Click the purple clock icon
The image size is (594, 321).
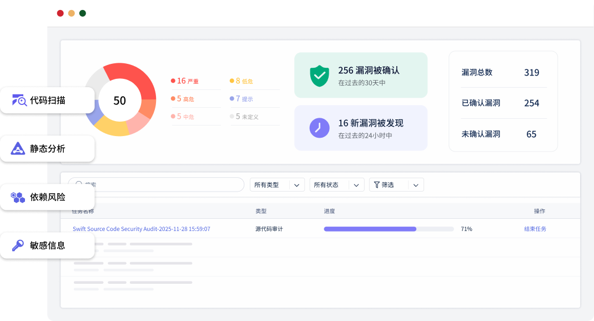(319, 128)
